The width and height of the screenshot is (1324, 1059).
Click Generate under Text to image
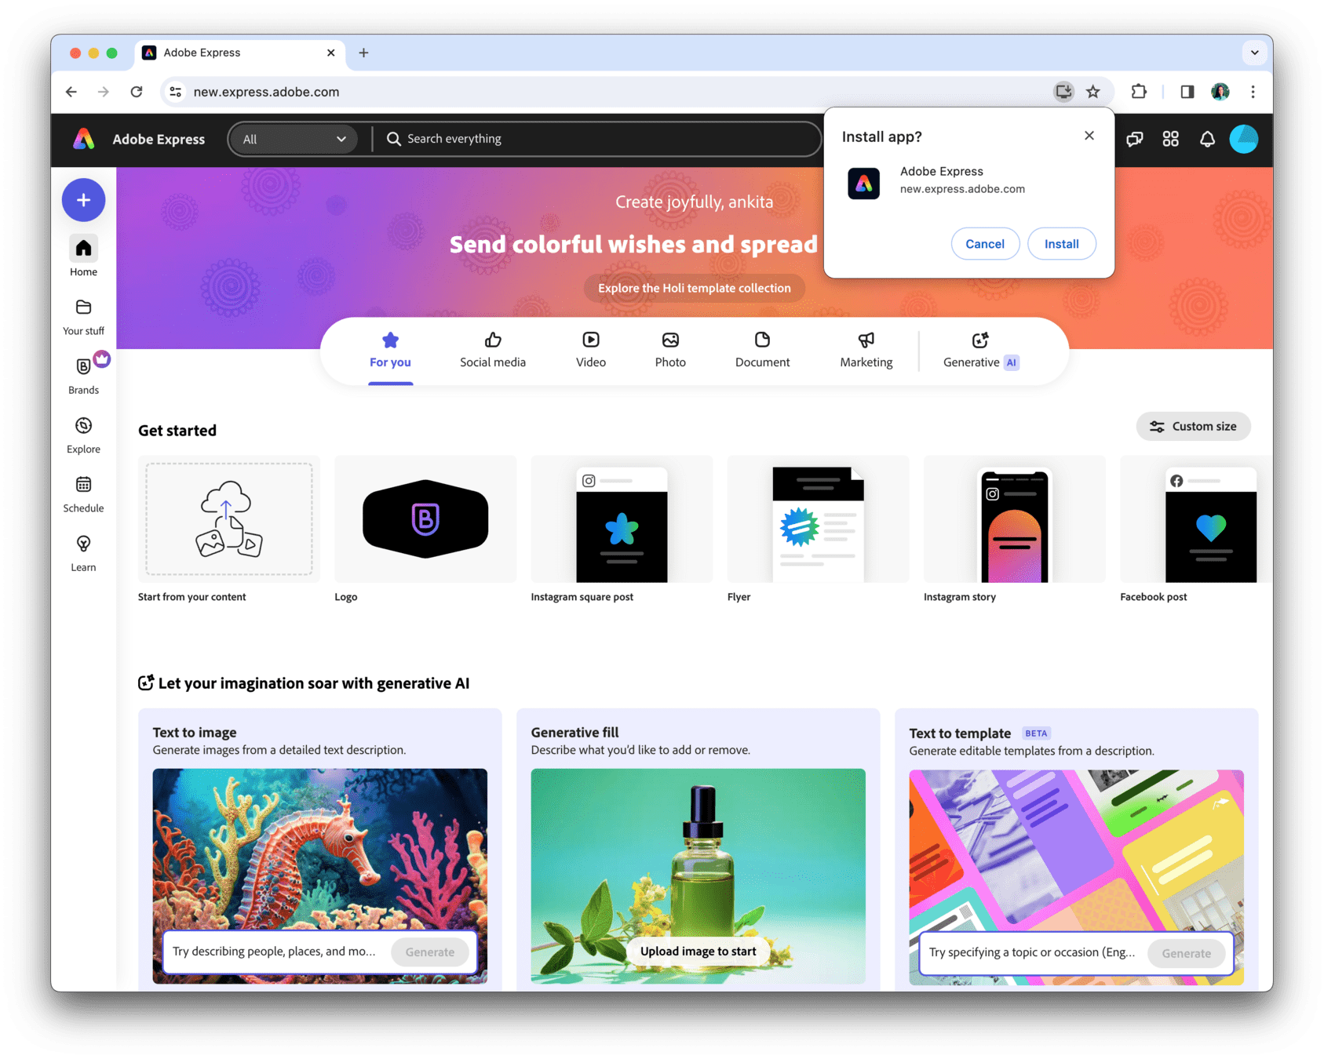[430, 952]
